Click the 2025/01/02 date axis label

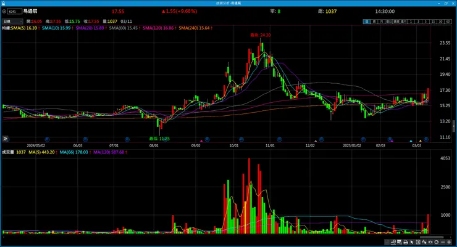tap(352, 145)
